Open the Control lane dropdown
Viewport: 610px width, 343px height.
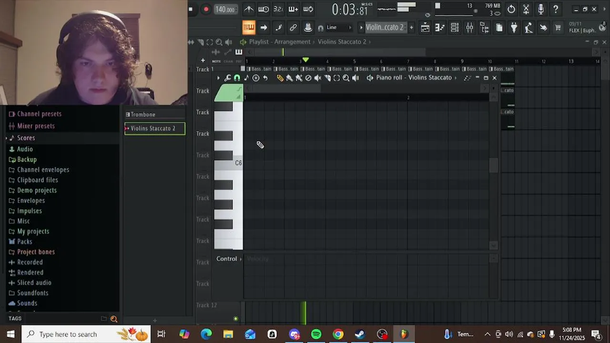pyautogui.click(x=229, y=259)
